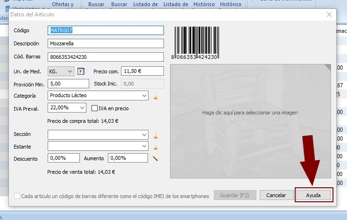
Task: Click Ofertas y in the background ribbon
Action: (63, 4)
